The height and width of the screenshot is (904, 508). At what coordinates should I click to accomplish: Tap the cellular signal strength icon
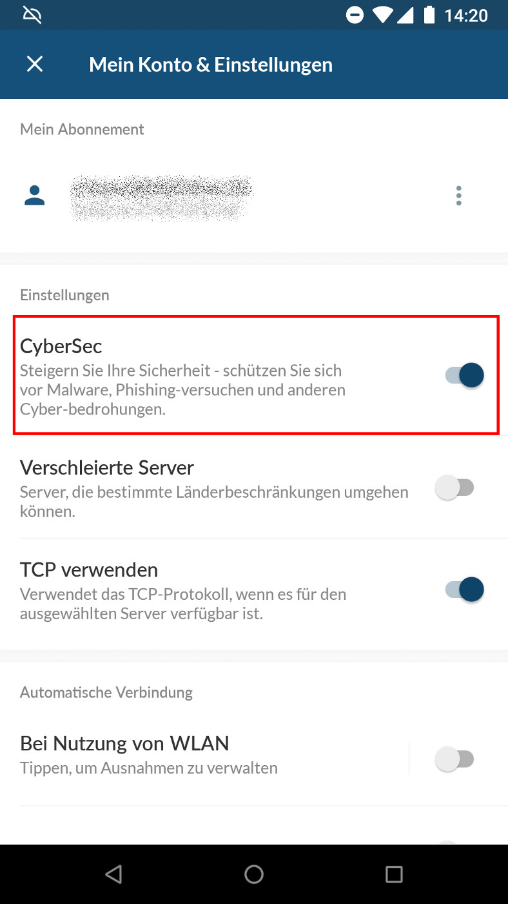tap(405, 15)
